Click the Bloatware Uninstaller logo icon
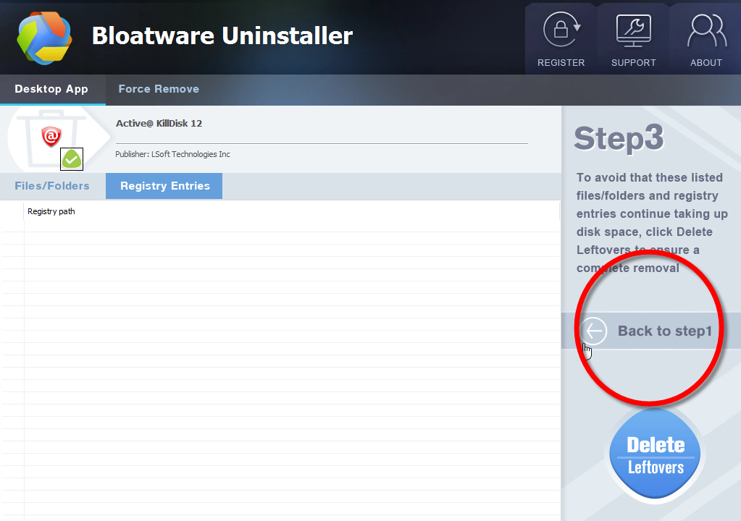Viewport: 741px width, 521px height. (x=44, y=38)
